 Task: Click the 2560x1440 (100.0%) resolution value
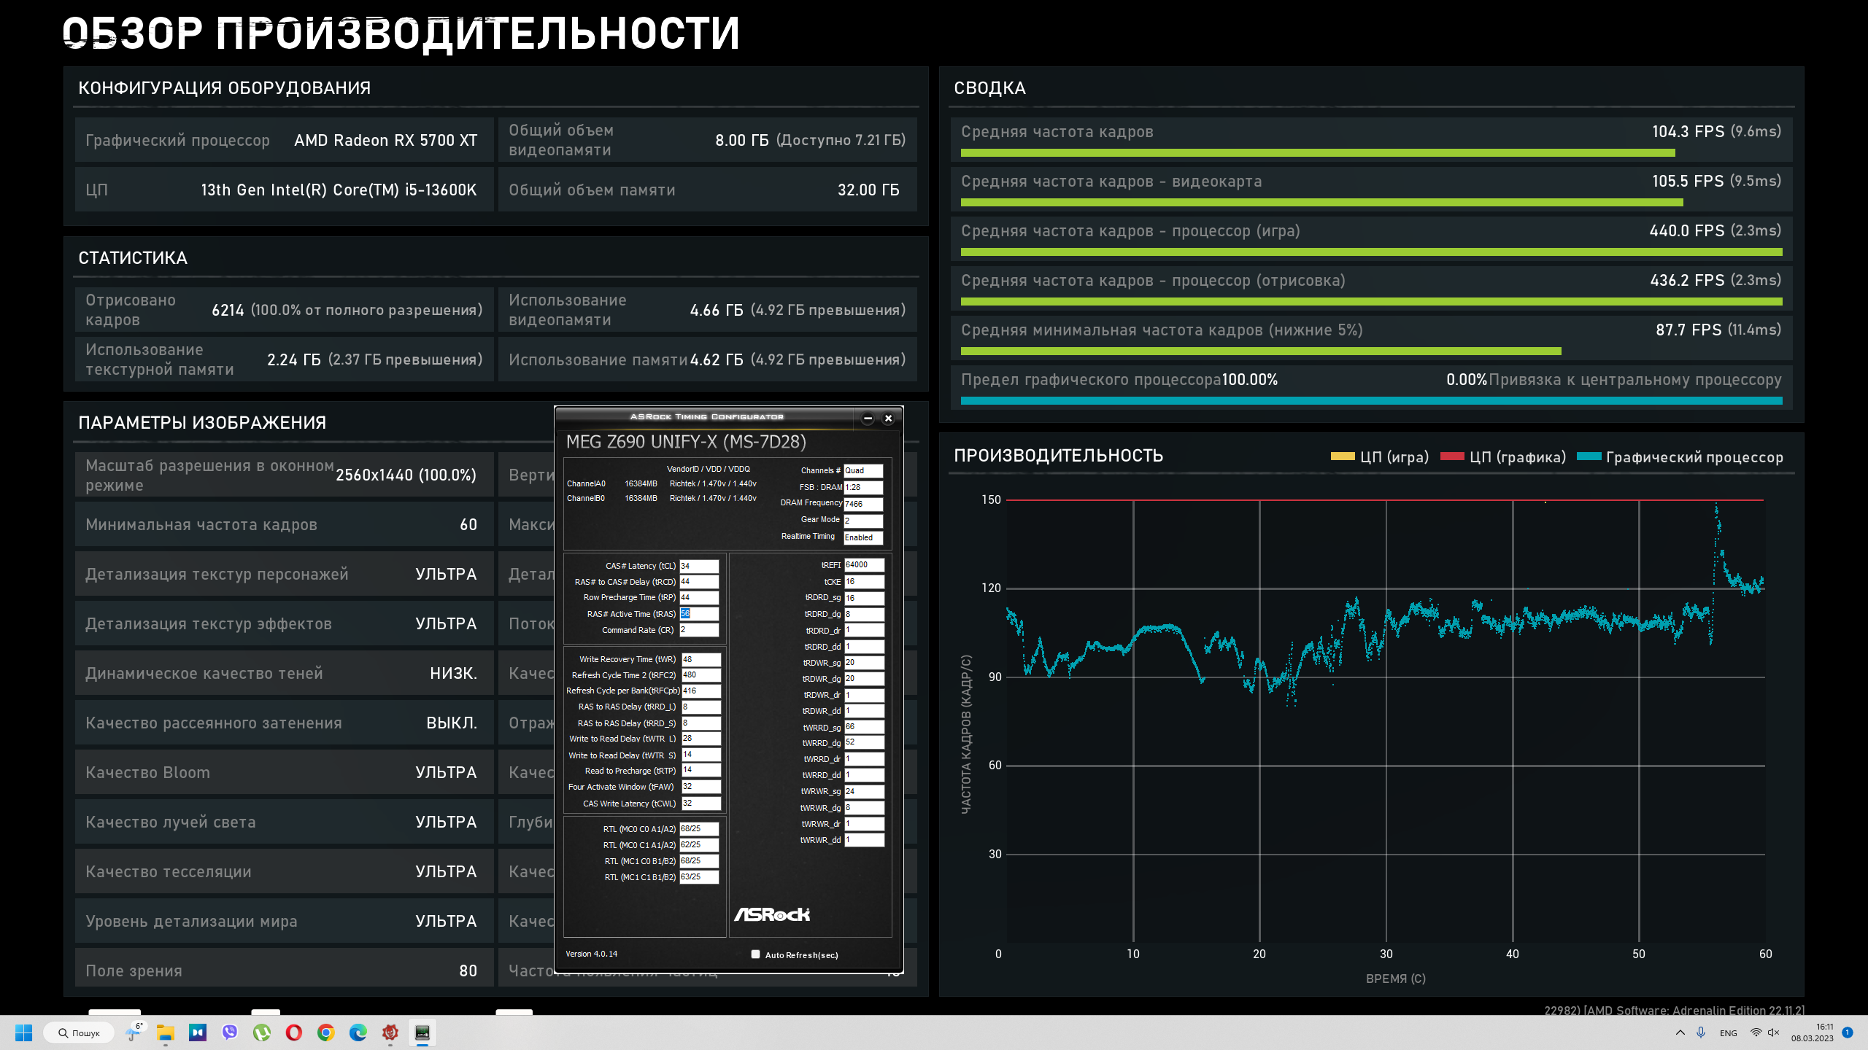coord(406,475)
